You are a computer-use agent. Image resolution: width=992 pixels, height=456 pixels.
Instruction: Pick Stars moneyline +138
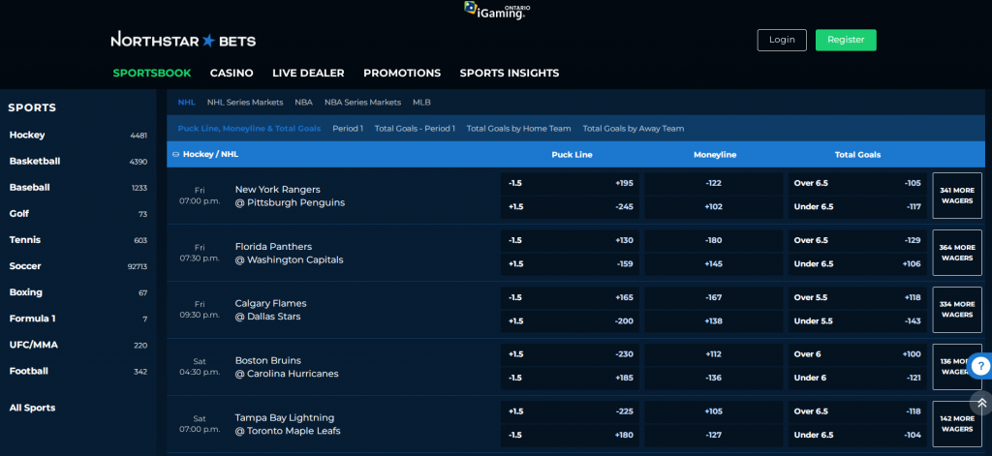714,320
